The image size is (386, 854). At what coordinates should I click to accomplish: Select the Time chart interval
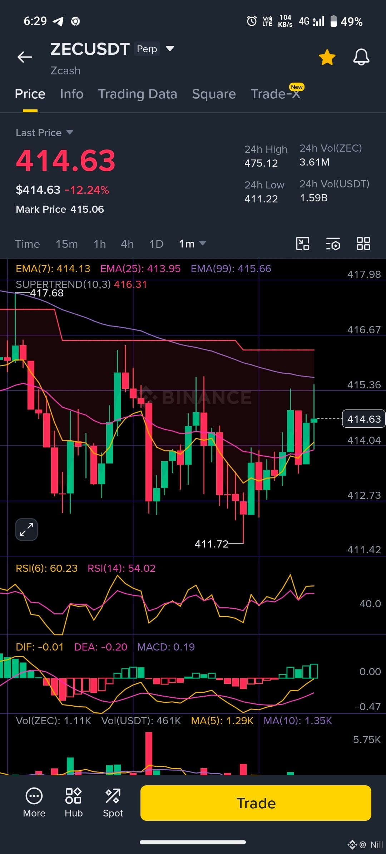coord(27,244)
